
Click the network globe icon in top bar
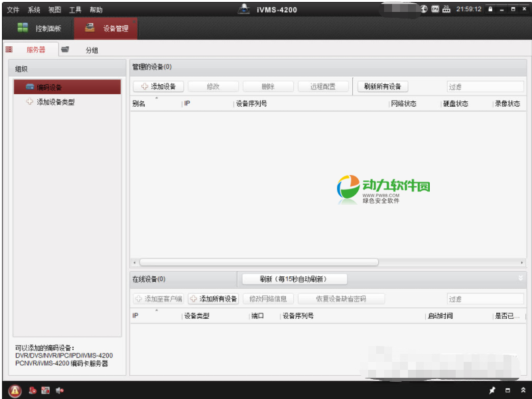click(424, 9)
